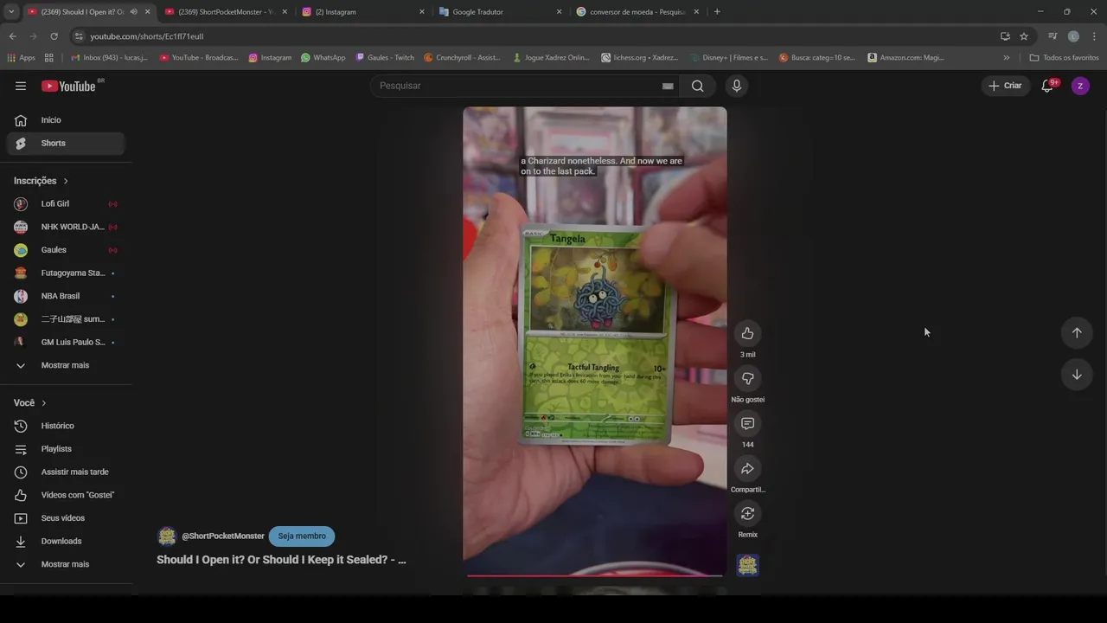Open Playlists in the sidebar
This screenshot has width=1107, height=623.
(x=66, y=449)
